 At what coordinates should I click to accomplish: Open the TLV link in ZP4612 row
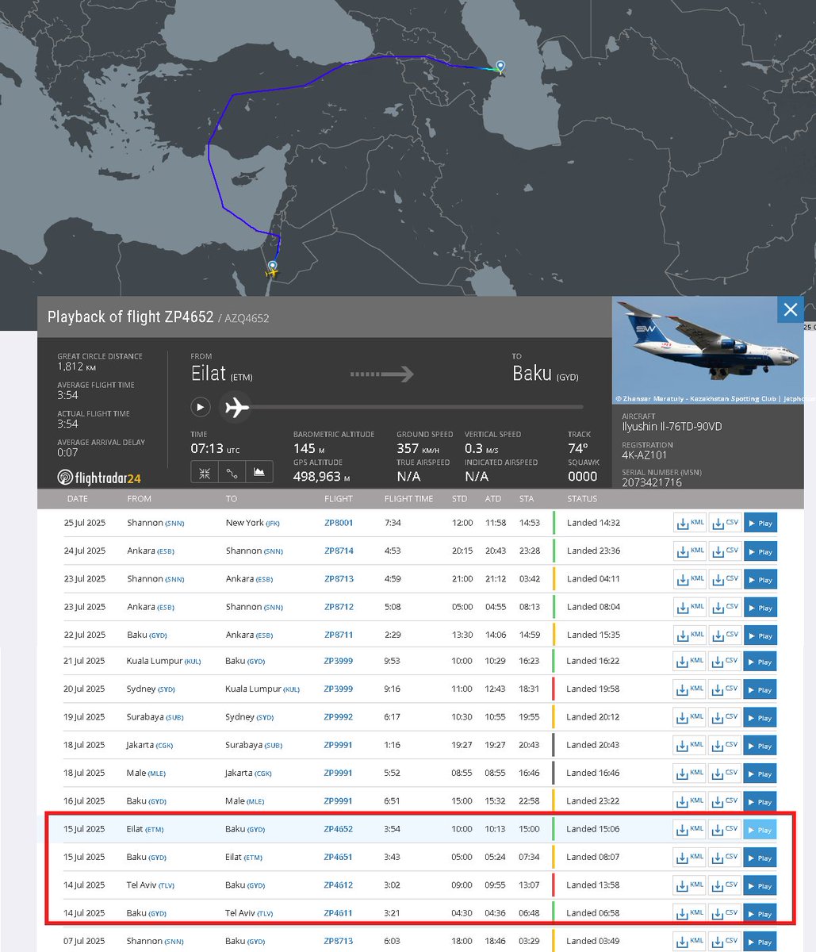point(168,885)
